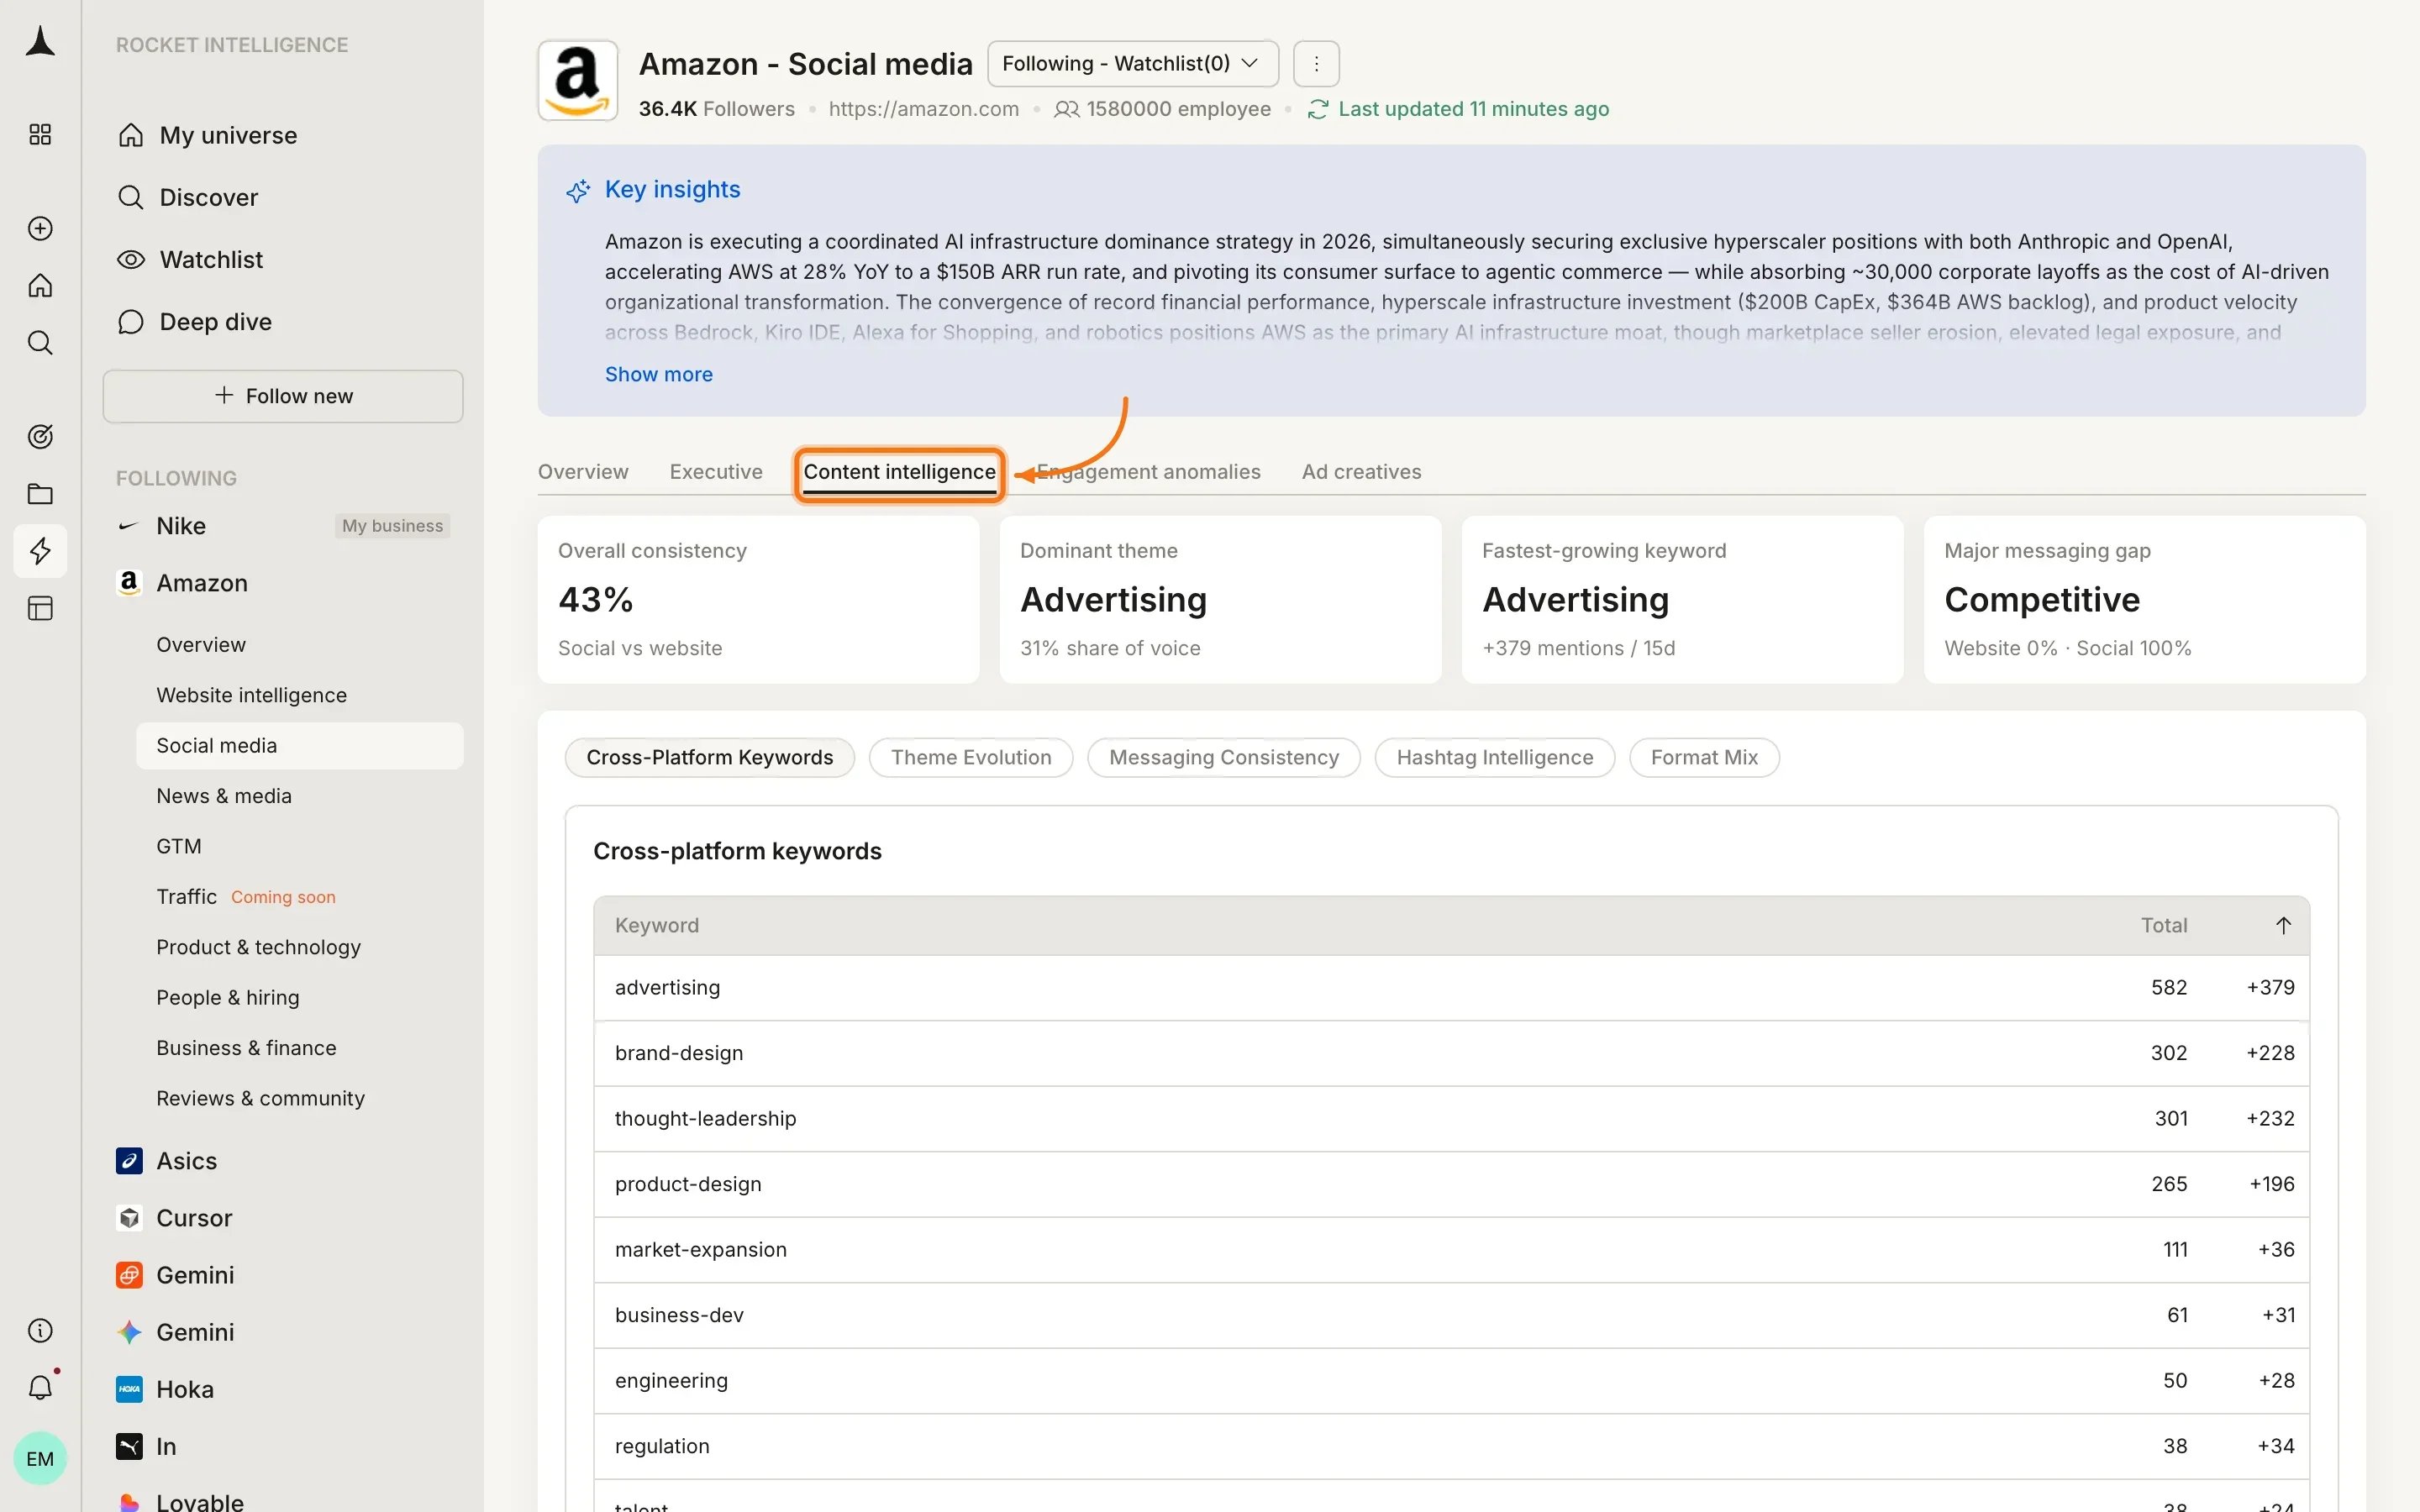The width and height of the screenshot is (2420, 1512).
Task: Go to My universe
Action: pos(208,135)
